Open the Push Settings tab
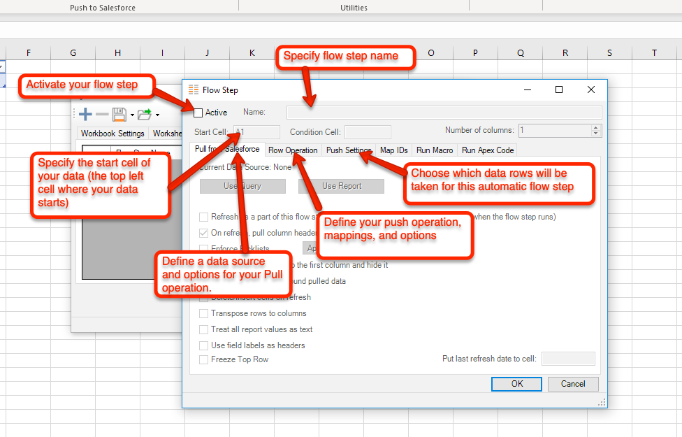The image size is (682, 437). coord(349,150)
